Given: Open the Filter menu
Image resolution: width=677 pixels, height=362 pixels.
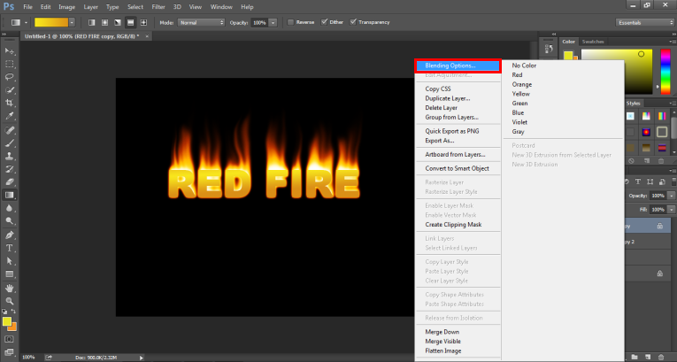Looking at the screenshot, I should pyautogui.click(x=158, y=6).
